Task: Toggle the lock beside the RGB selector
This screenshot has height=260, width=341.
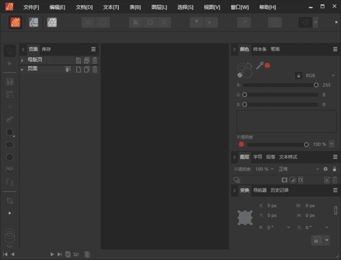Action: [297, 76]
